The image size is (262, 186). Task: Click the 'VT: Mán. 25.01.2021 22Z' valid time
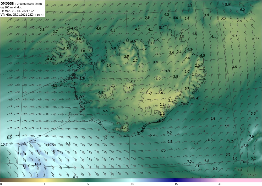tap(17, 15)
